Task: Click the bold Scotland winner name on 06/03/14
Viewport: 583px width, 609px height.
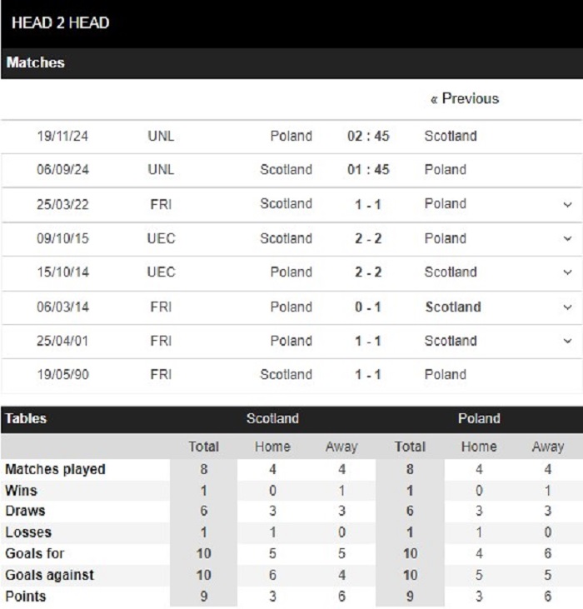Action: 453,307
